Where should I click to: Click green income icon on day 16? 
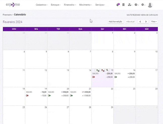116,77
